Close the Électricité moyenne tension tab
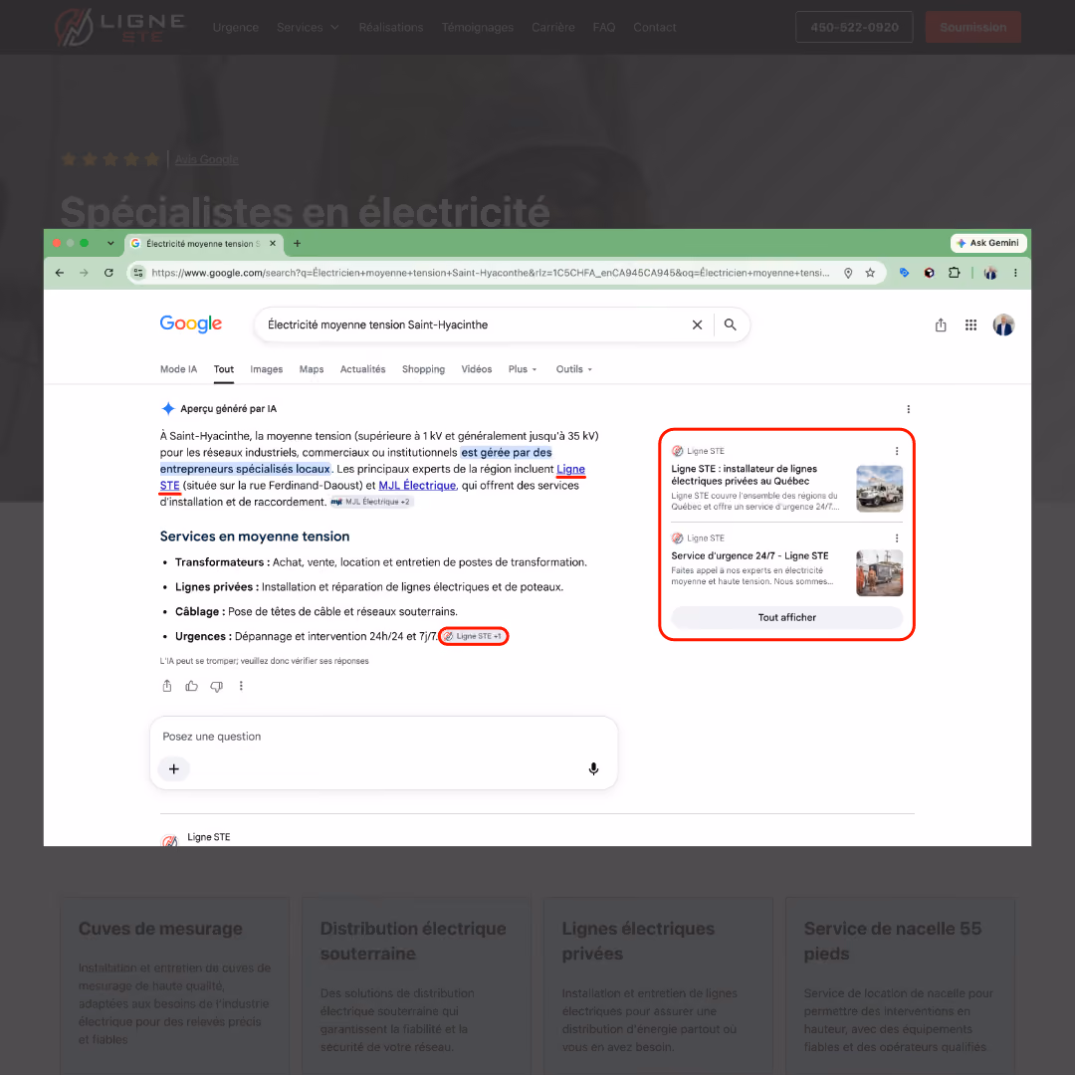 (272, 244)
